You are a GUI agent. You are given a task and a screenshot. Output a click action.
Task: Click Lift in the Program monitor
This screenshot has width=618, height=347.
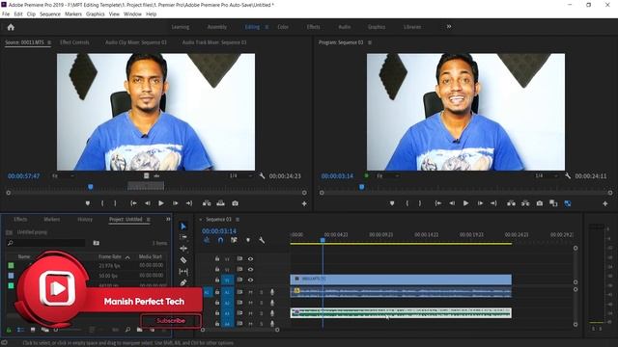point(511,203)
